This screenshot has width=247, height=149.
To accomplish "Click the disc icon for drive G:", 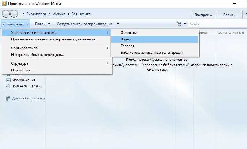I will [8, 86].
